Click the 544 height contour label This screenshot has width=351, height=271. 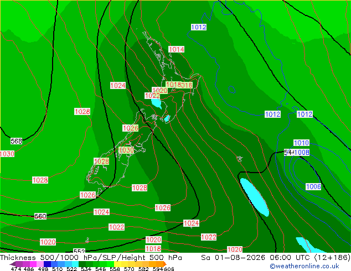click(x=289, y=153)
